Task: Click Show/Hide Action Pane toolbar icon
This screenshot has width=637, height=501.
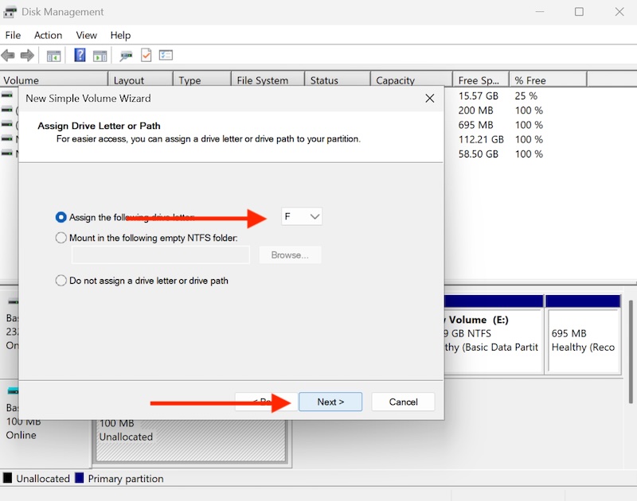Action: click(100, 56)
